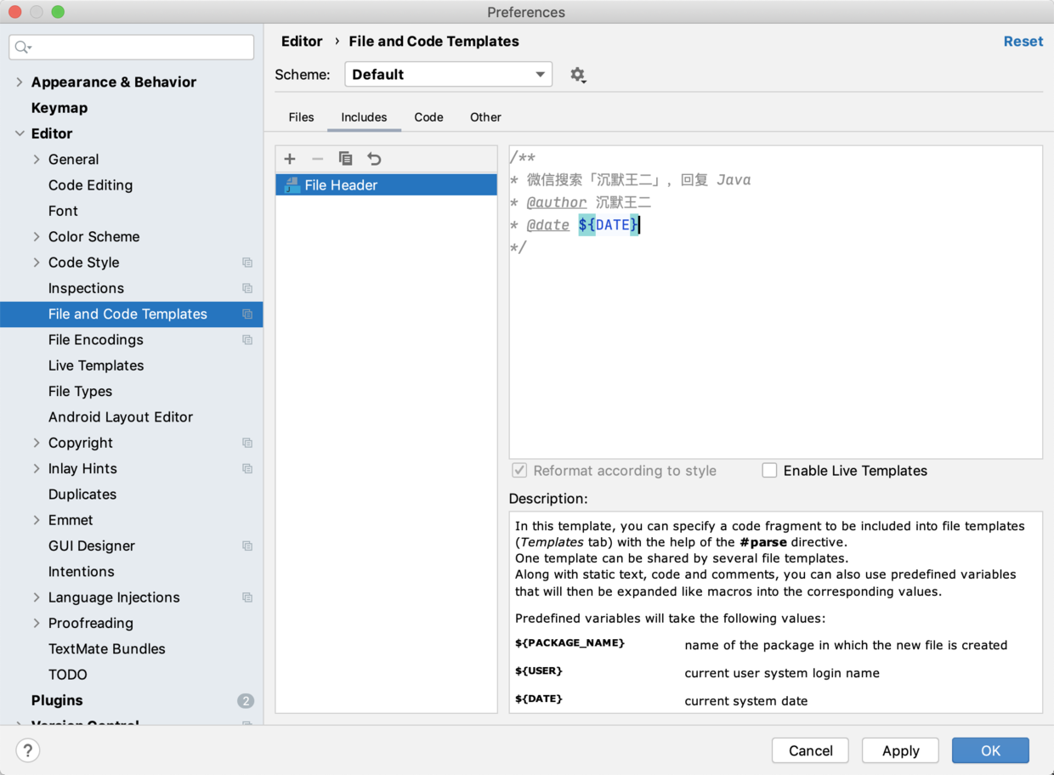Click project-level icon beside File Encodings
1054x775 pixels.
pos(247,340)
